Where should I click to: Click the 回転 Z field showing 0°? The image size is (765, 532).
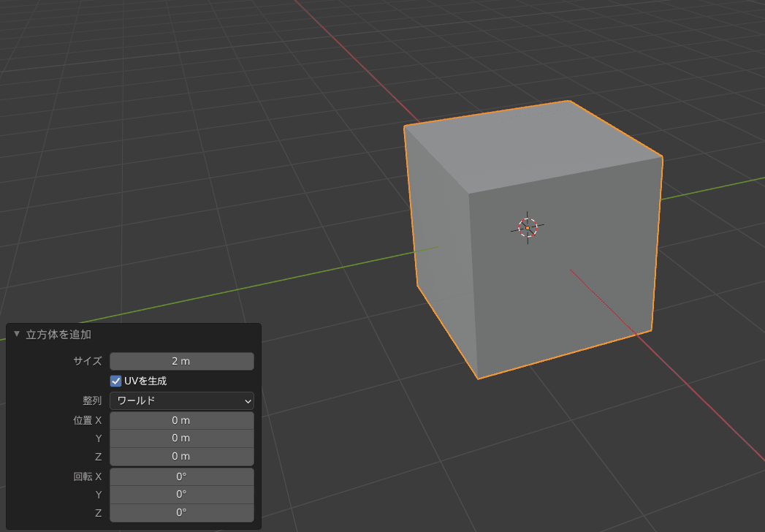181,512
